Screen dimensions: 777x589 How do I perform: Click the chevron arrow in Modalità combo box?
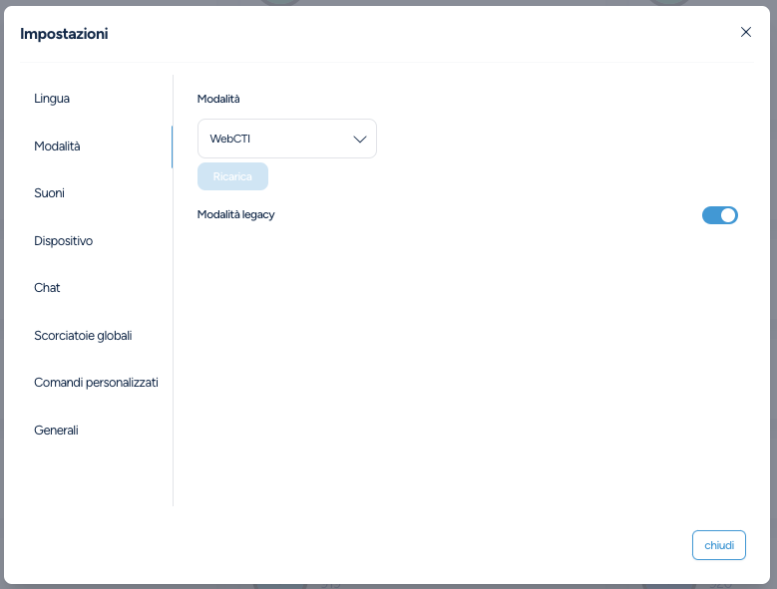[x=360, y=139]
